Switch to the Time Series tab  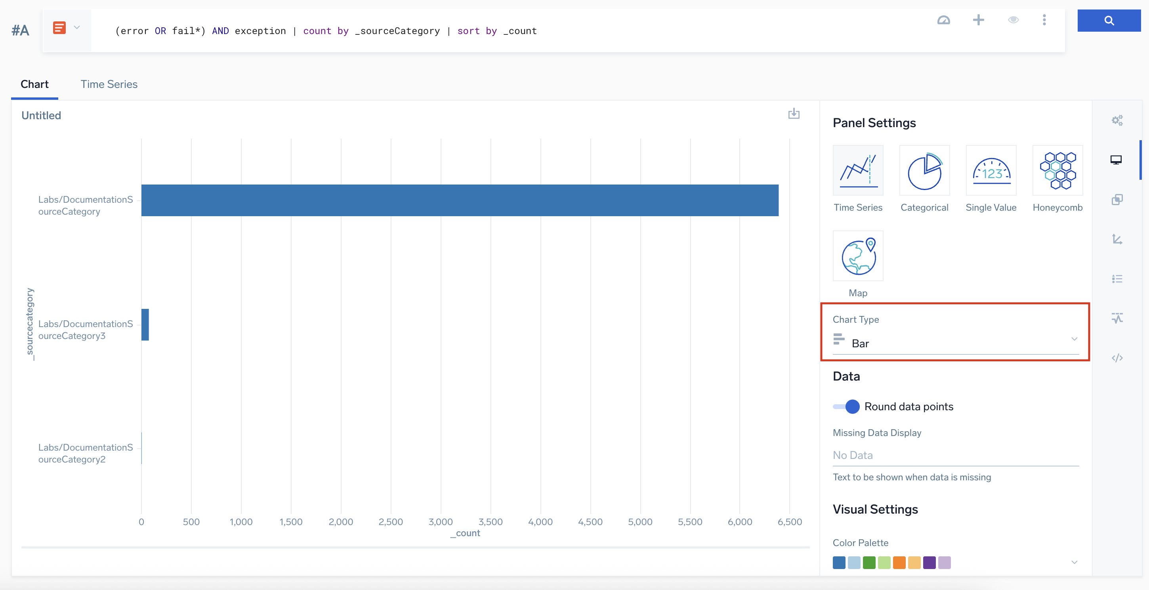pyautogui.click(x=109, y=84)
